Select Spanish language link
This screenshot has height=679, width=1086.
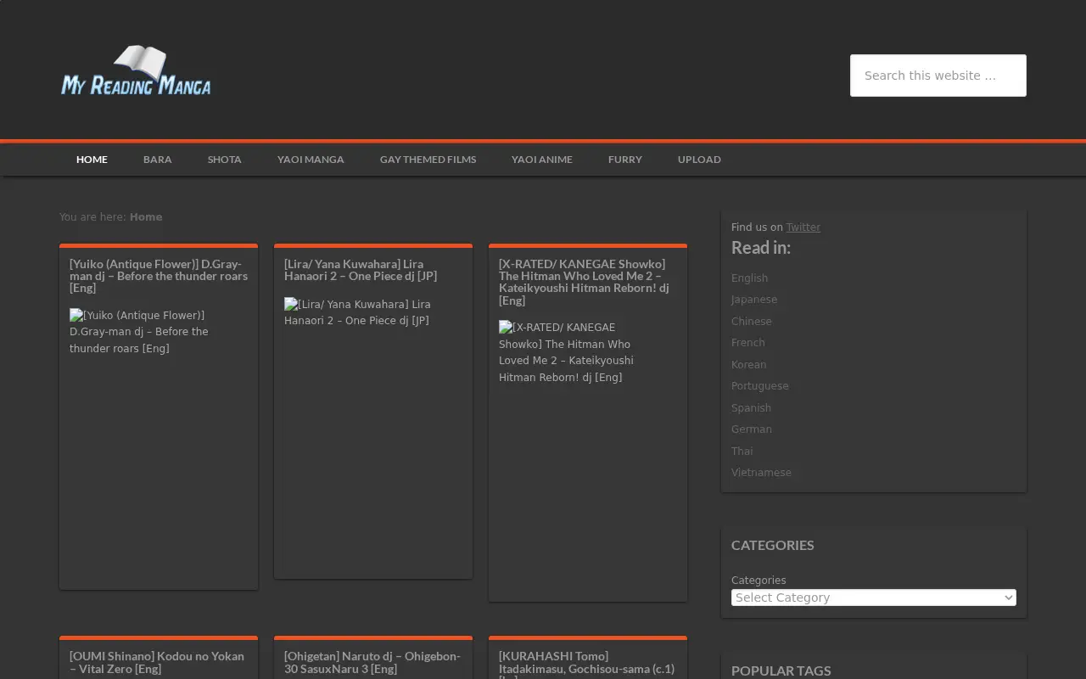coord(752,408)
